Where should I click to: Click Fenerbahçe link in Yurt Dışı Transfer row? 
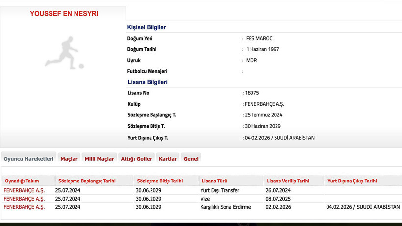(x=24, y=190)
